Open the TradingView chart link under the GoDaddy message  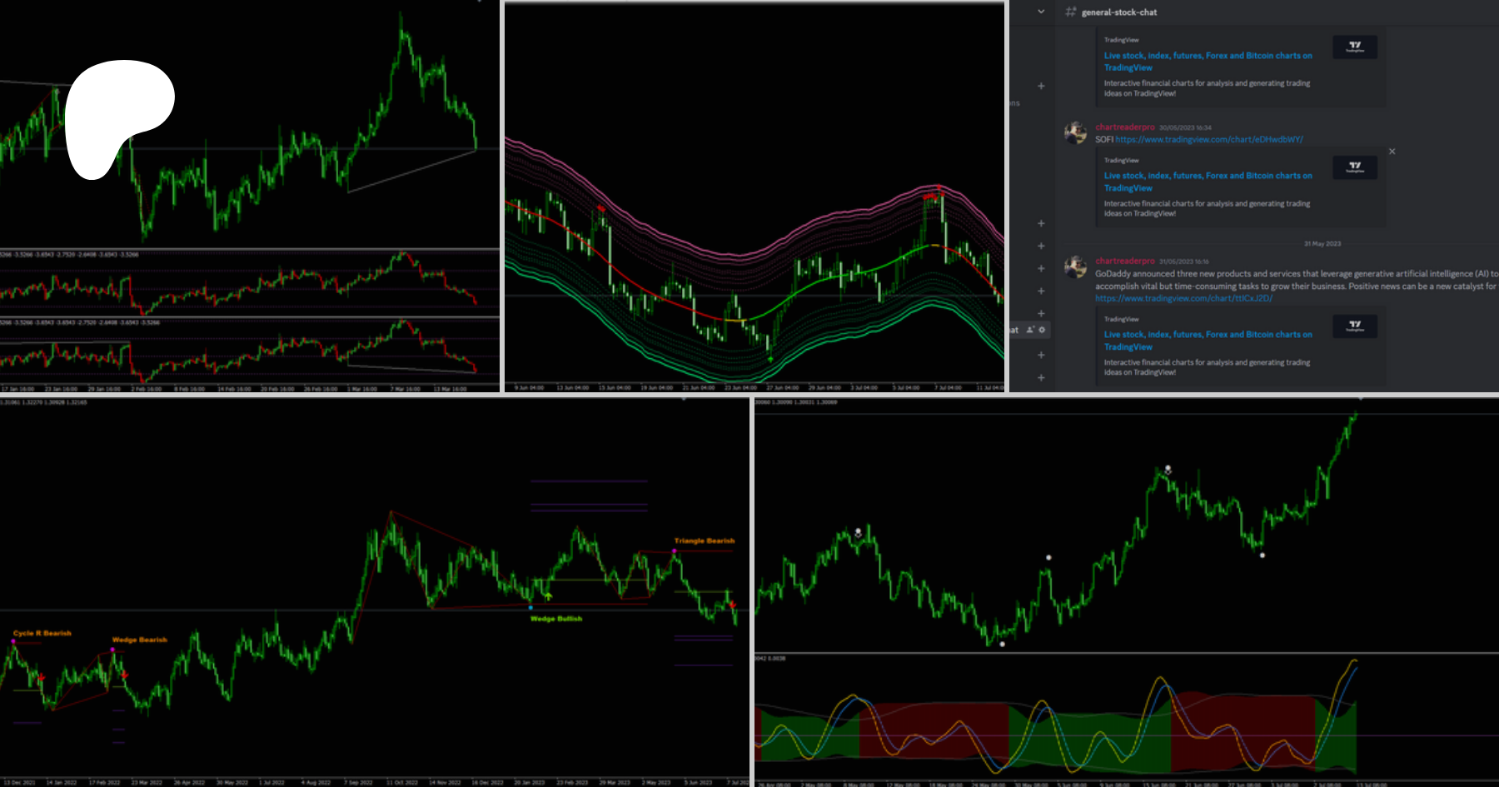(x=1183, y=298)
